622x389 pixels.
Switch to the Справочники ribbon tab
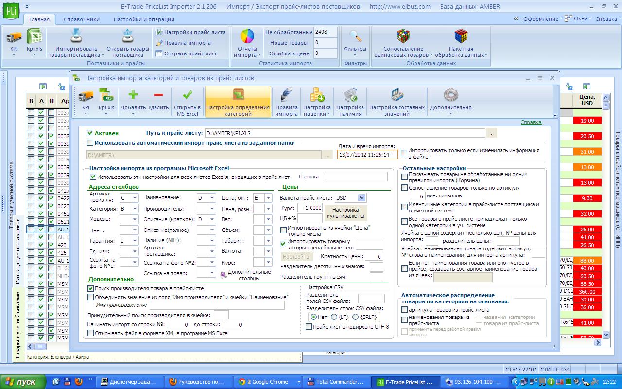click(x=81, y=19)
